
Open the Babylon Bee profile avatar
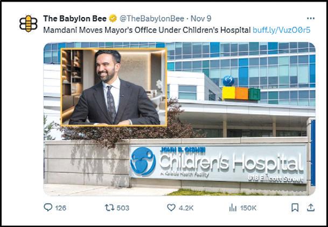29,24
